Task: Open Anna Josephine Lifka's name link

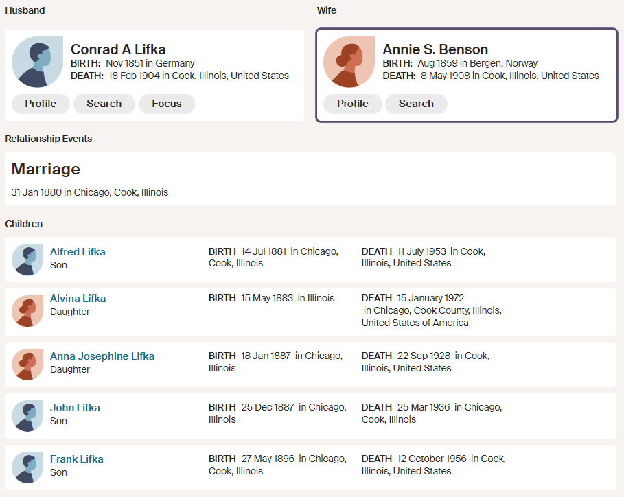Action: coord(102,356)
